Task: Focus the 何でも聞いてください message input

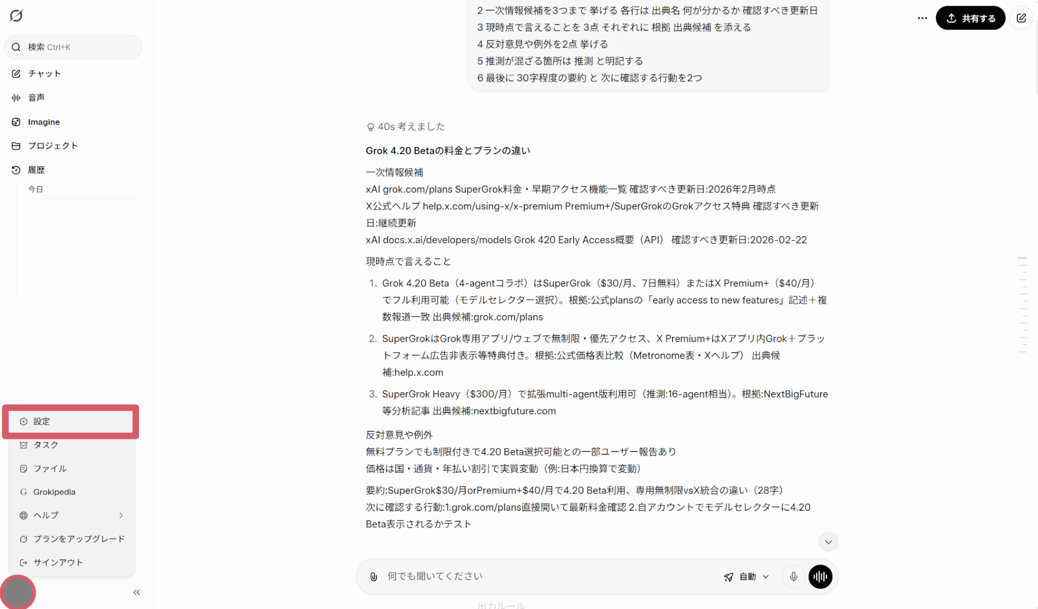Action: coord(547,576)
